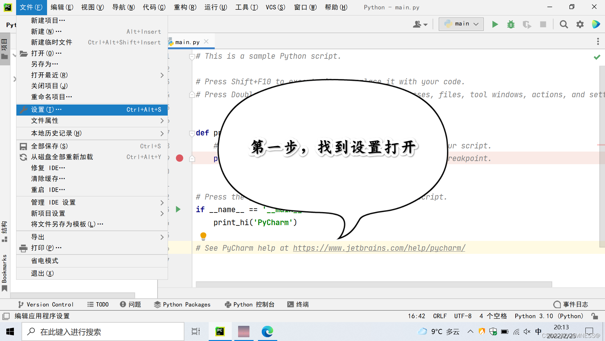This screenshot has width=605, height=341.
Task: Switch to the main.py editor tab
Action: [187, 41]
